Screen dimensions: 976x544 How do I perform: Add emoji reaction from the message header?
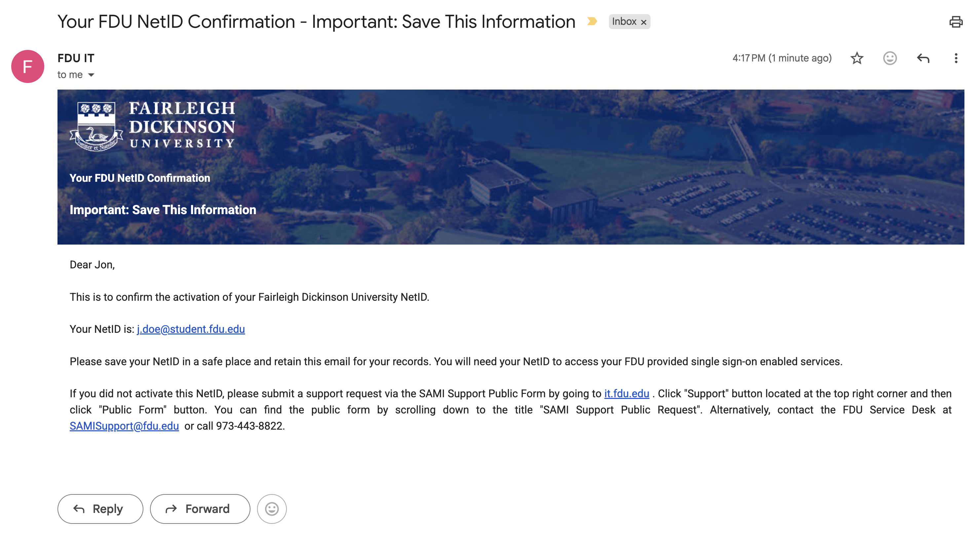(890, 58)
